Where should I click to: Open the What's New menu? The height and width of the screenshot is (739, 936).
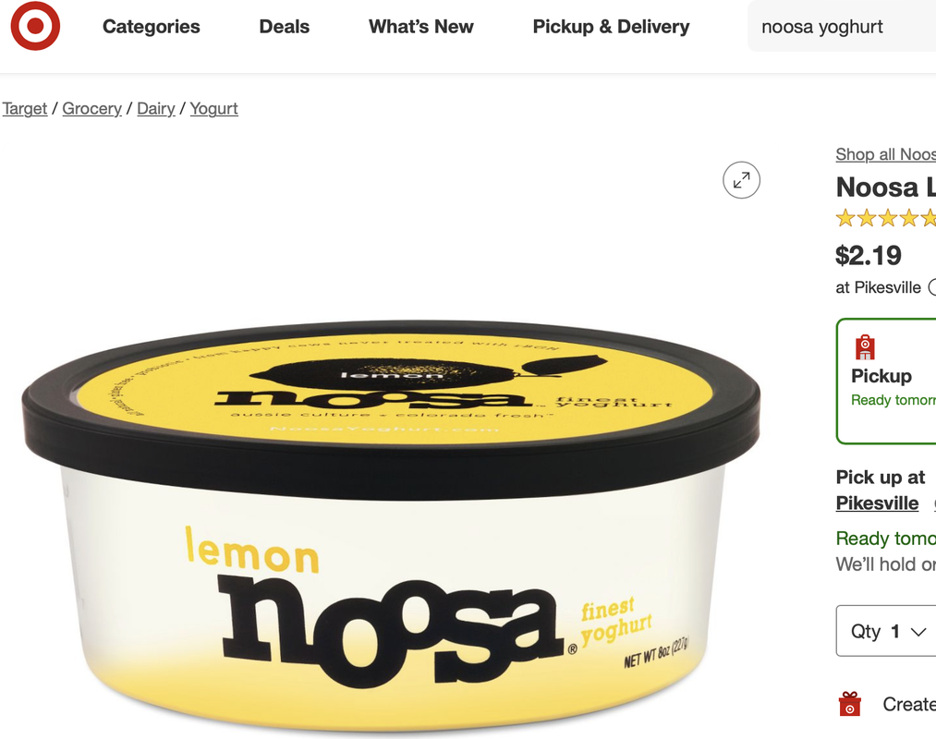point(420,27)
